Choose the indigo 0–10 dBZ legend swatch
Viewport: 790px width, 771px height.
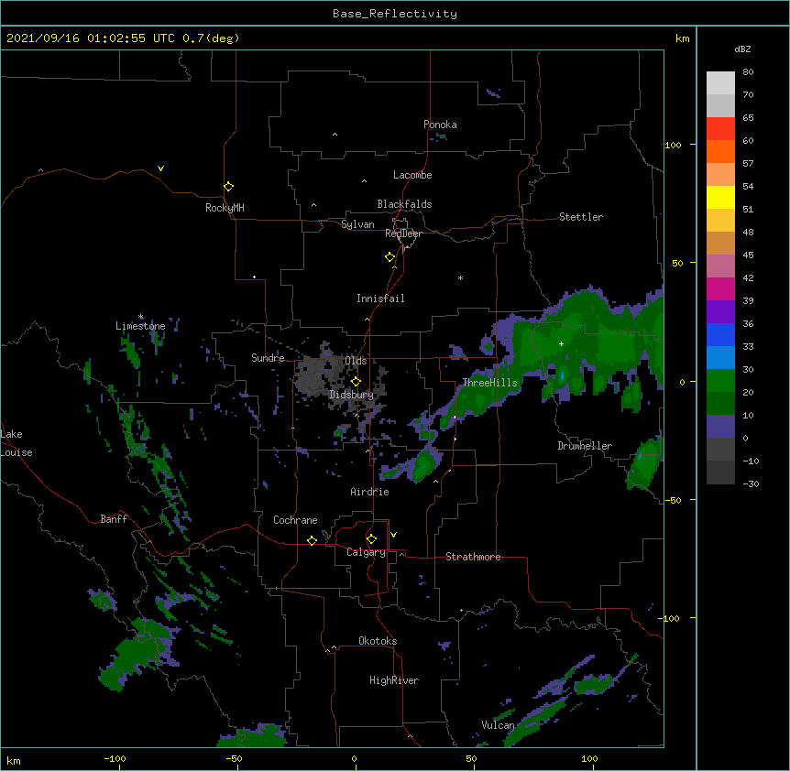pyautogui.click(x=720, y=427)
